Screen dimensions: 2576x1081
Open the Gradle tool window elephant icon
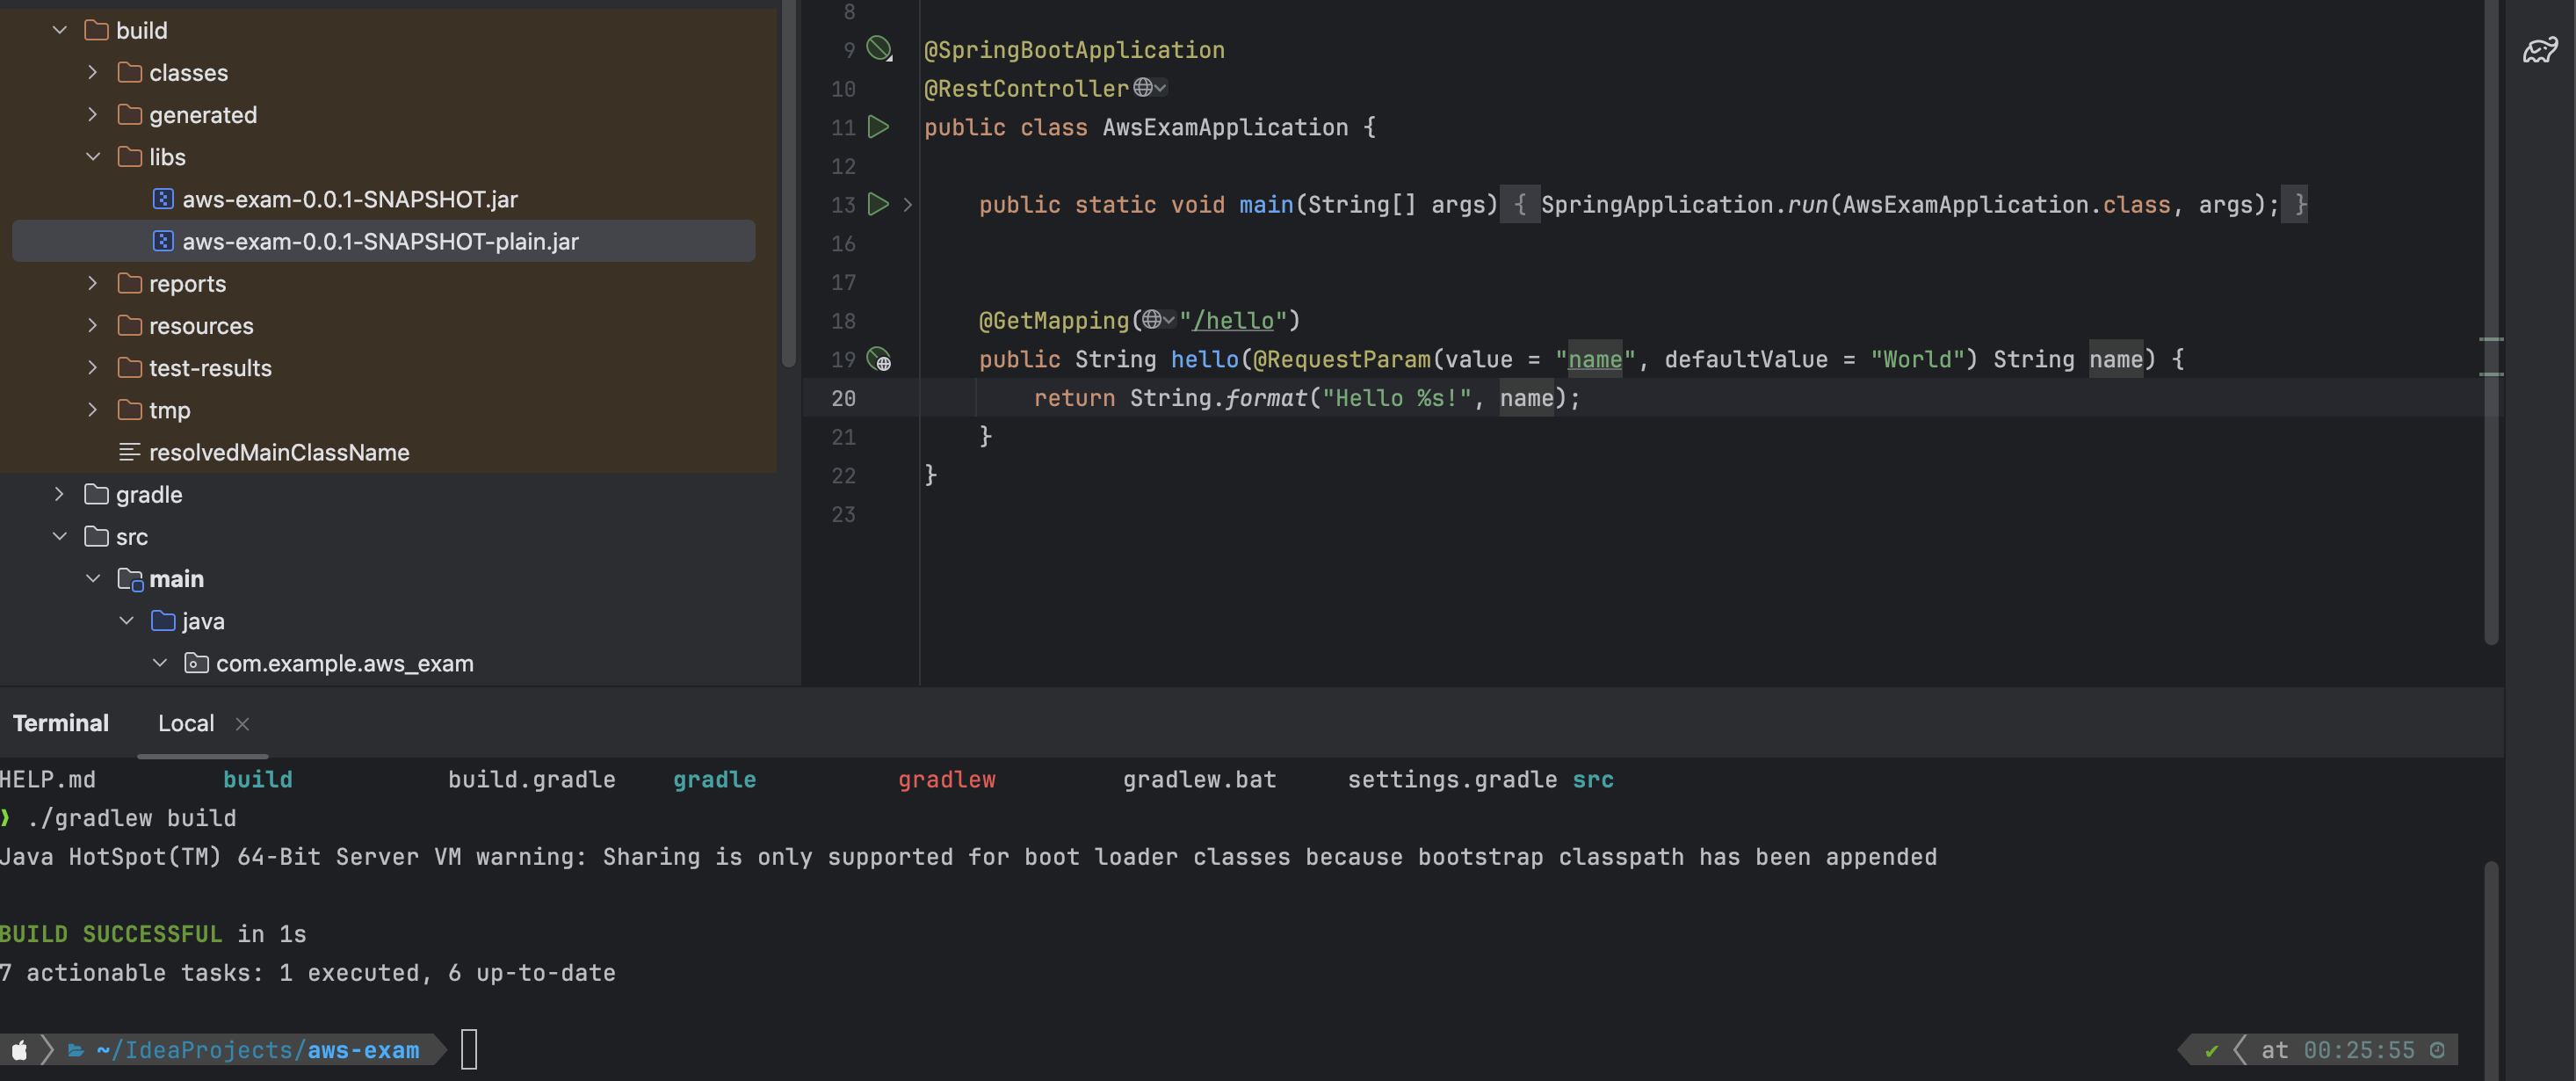(x=2539, y=50)
